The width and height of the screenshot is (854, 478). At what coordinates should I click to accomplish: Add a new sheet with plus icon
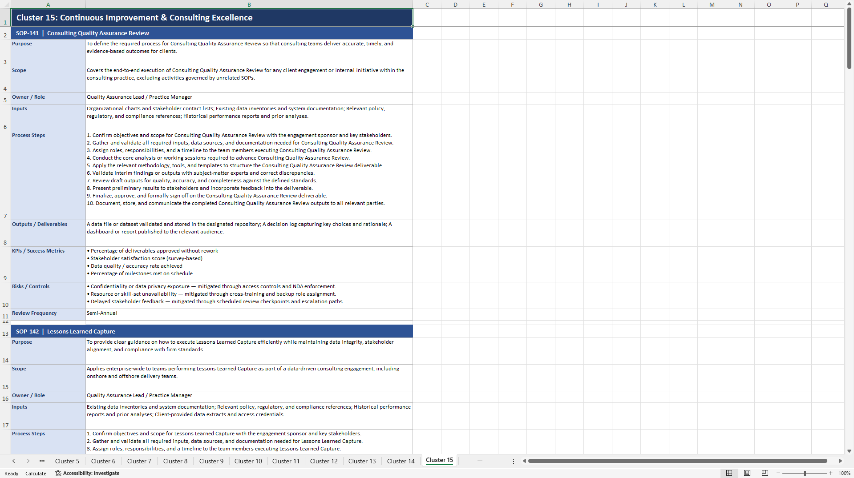(x=480, y=461)
